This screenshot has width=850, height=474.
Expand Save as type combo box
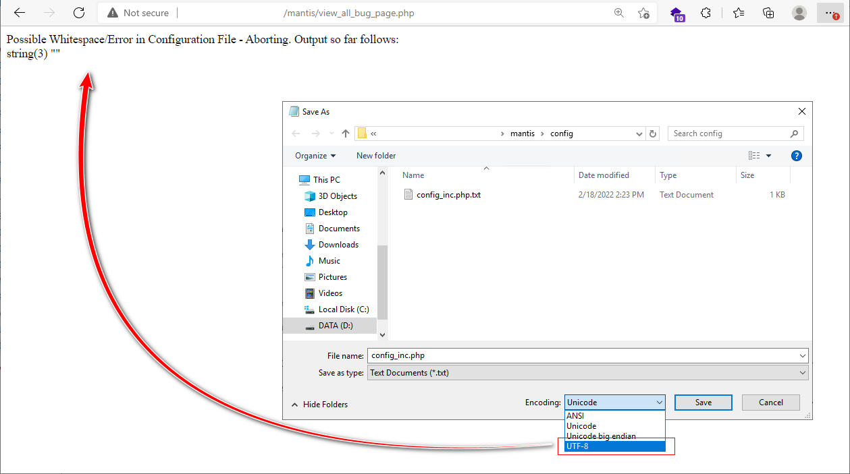pyautogui.click(x=802, y=373)
